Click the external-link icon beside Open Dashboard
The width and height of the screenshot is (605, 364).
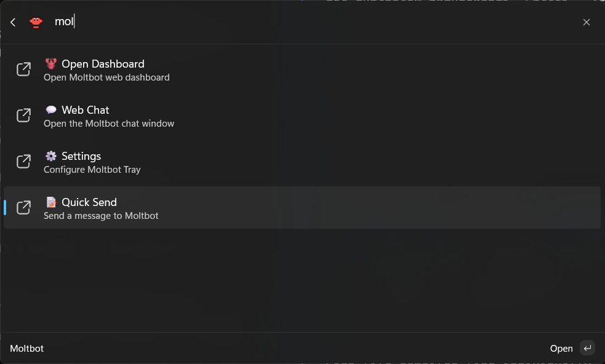click(x=23, y=69)
